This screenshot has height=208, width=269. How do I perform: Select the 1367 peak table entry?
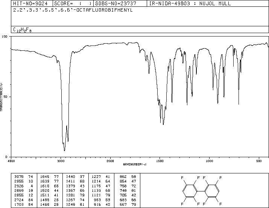[75, 190]
